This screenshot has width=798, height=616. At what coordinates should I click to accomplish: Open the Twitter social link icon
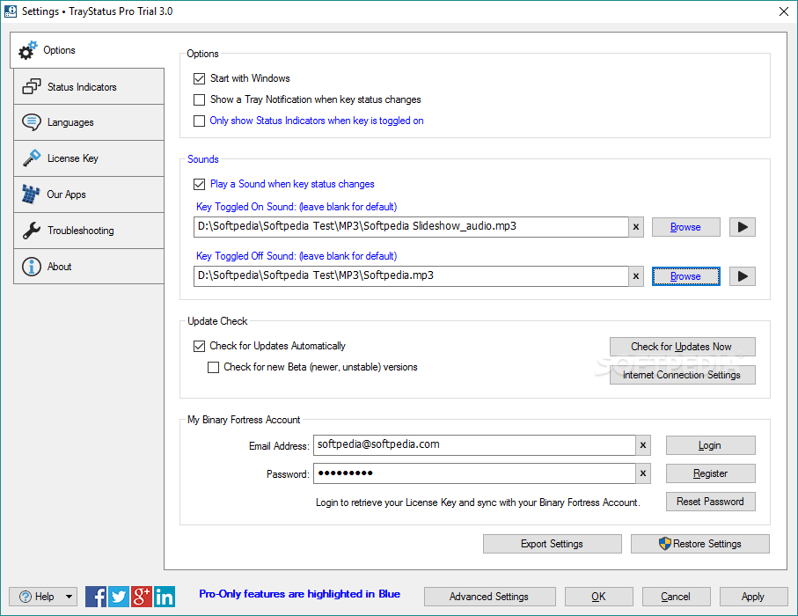(x=119, y=596)
